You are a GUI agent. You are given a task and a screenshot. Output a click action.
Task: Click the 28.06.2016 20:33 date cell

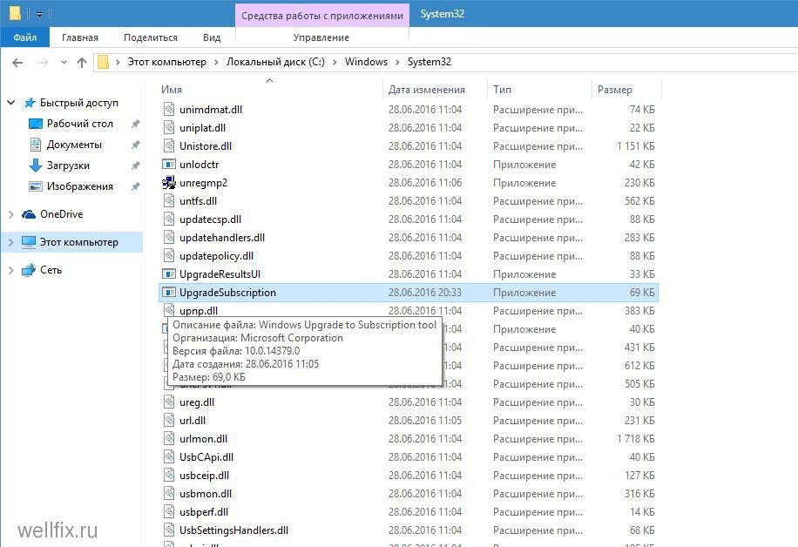tap(425, 293)
